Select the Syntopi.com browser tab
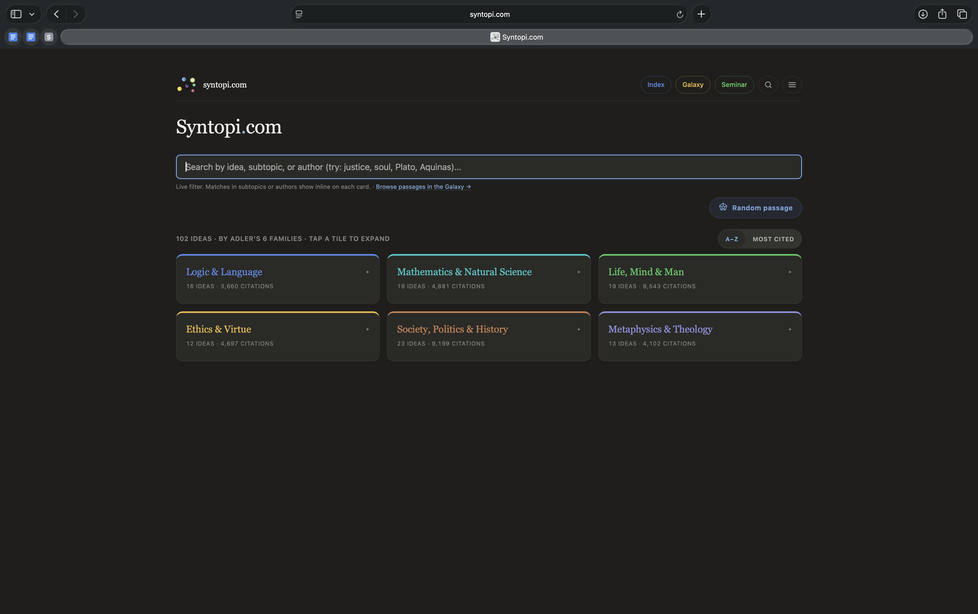 pyautogui.click(x=516, y=37)
